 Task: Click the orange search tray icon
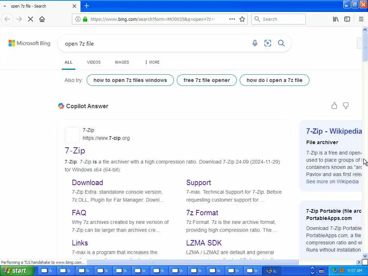click(x=341, y=271)
